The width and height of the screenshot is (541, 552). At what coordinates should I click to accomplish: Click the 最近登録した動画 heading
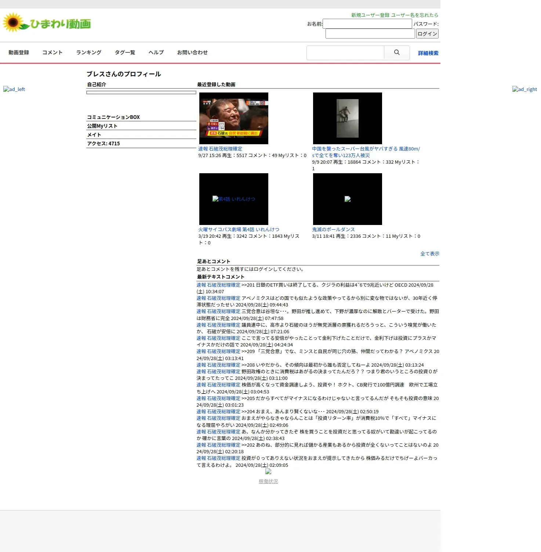[x=216, y=84]
